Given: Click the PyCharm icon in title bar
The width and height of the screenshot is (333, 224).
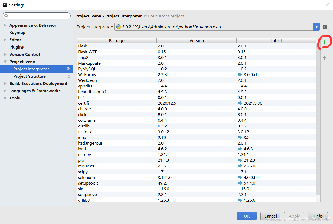Looking at the screenshot, I should click(x=5, y=5).
